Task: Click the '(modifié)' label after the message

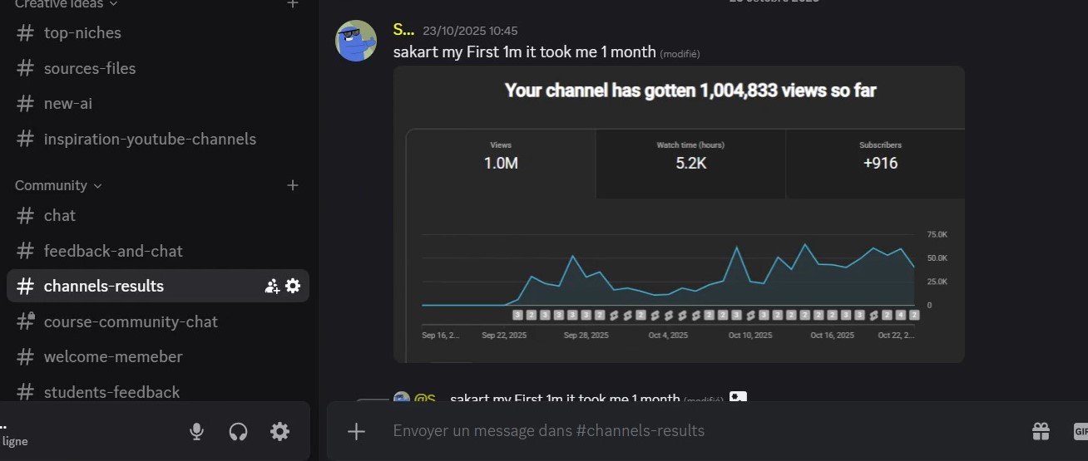Action: (x=680, y=54)
